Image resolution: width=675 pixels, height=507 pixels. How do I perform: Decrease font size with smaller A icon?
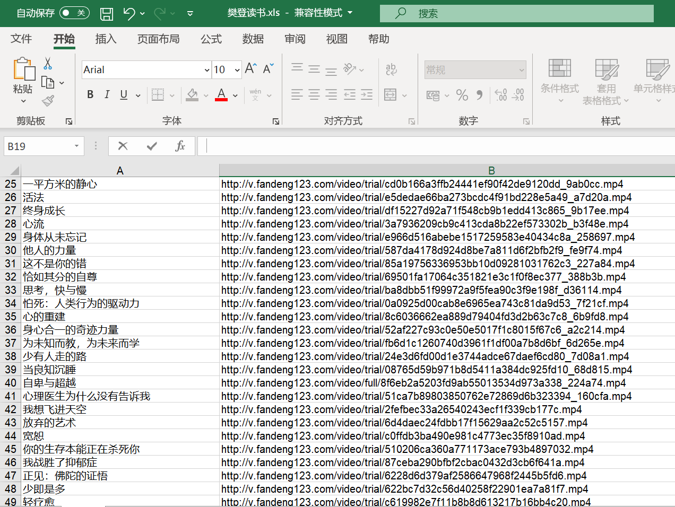268,68
